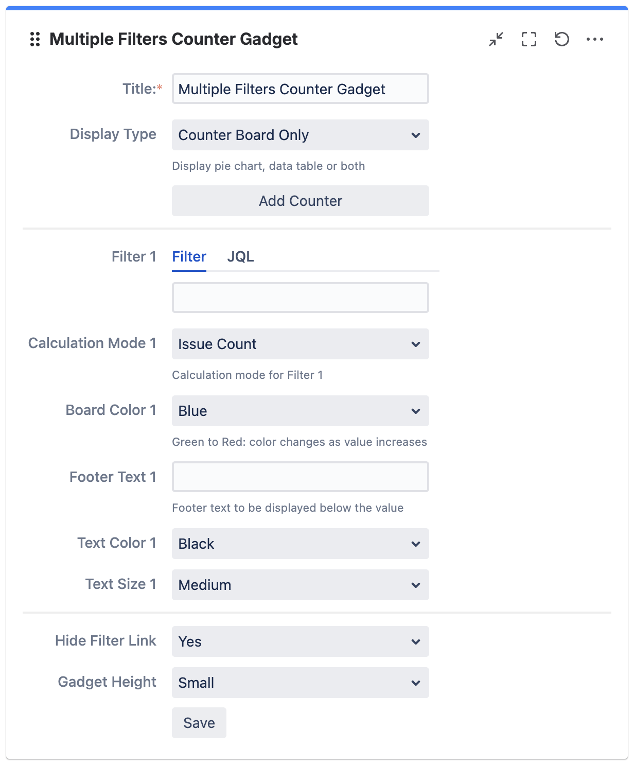Viewport: 634px width, 765px height.
Task: Click the Add Counter button
Action: click(x=300, y=201)
